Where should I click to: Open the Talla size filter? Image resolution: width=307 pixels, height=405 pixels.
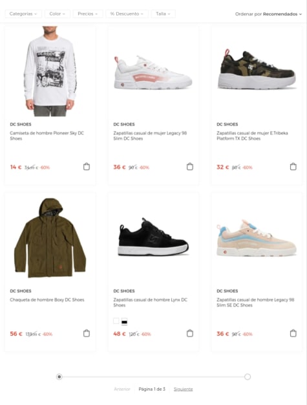coord(164,14)
